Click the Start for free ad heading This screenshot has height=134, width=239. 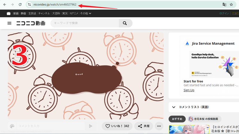[193, 81]
